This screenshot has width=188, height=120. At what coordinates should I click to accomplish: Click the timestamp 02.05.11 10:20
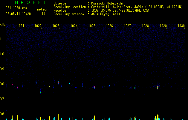(x=18, y=14)
